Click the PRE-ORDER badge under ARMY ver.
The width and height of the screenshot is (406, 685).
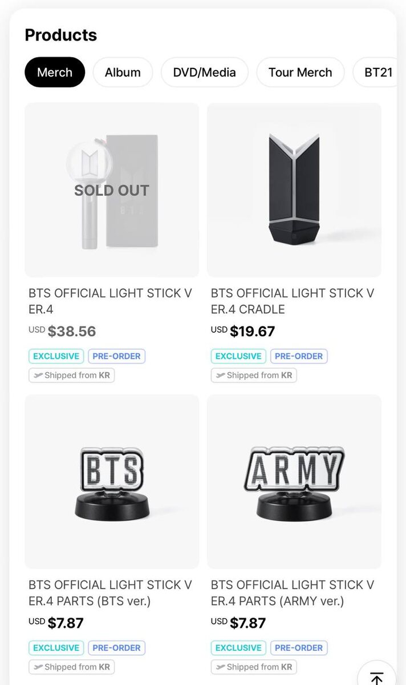(x=299, y=648)
